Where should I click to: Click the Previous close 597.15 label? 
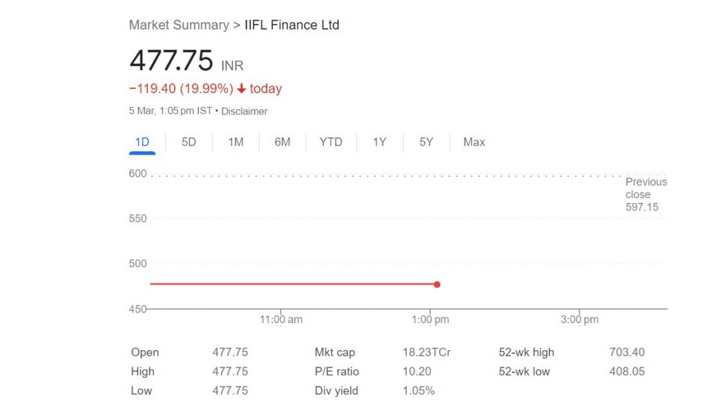[x=646, y=195]
